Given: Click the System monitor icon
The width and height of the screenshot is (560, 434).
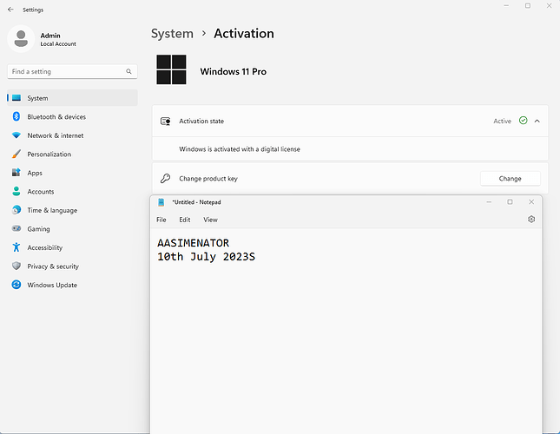Looking at the screenshot, I should pos(16,98).
